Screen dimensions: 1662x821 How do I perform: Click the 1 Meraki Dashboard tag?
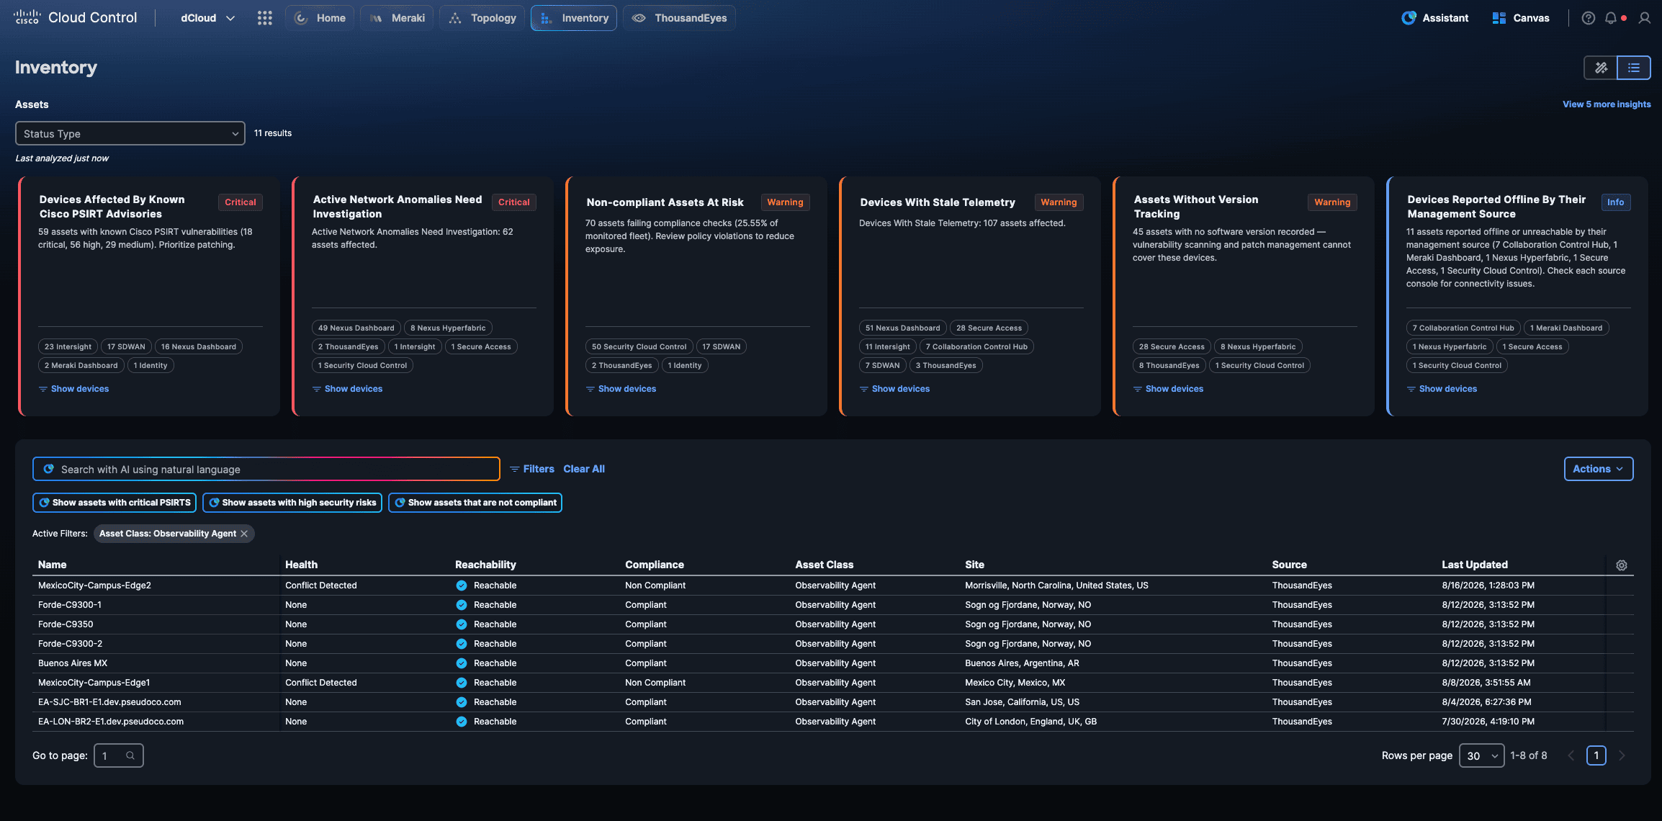[x=1566, y=328]
